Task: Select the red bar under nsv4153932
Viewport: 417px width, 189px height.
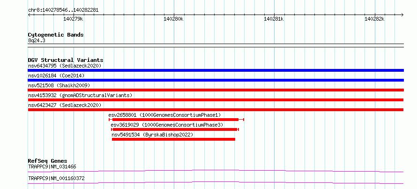Action: (216, 100)
